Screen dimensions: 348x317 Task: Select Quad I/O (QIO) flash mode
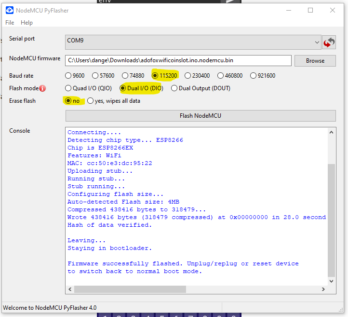coord(68,88)
